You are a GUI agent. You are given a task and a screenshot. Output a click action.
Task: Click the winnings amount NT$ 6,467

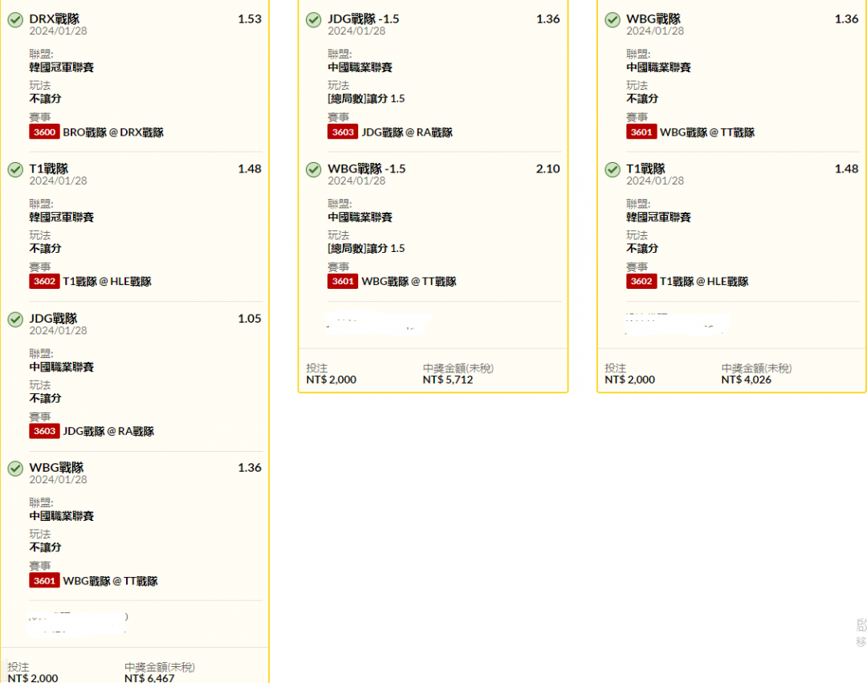[149, 678]
